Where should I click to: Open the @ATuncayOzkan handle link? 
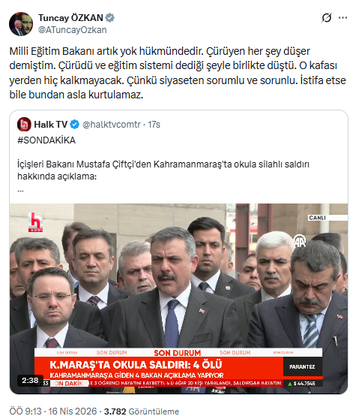(x=73, y=30)
